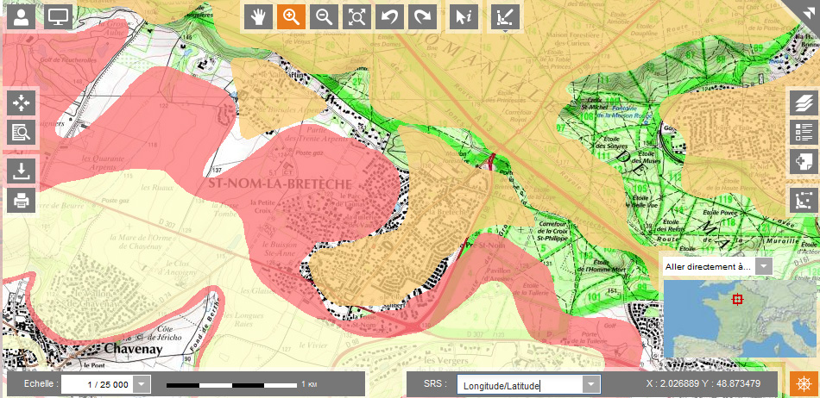Click the monitor display icon
820x398 pixels.
click(x=58, y=16)
